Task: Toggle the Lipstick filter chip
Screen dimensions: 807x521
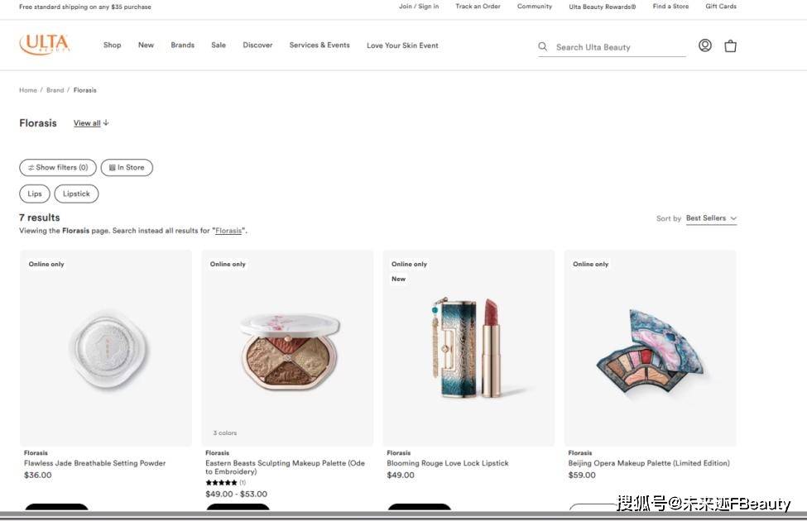Action: pyautogui.click(x=76, y=194)
